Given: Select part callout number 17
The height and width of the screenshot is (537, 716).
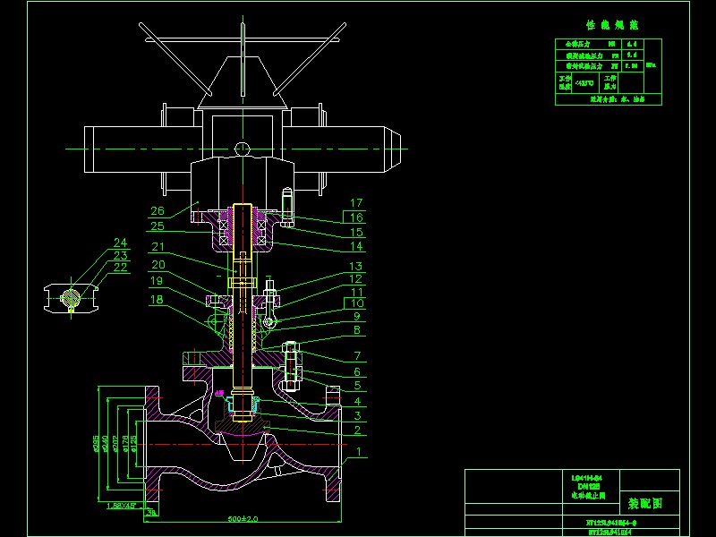Looking at the screenshot, I should (x=355, y=201).
